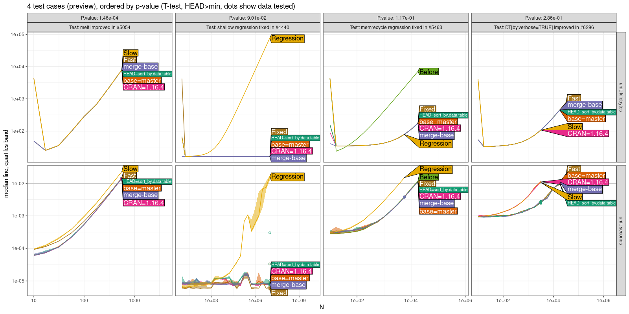Click 'Regression' label in memrecycle kilobytes panel

point(436,144)
